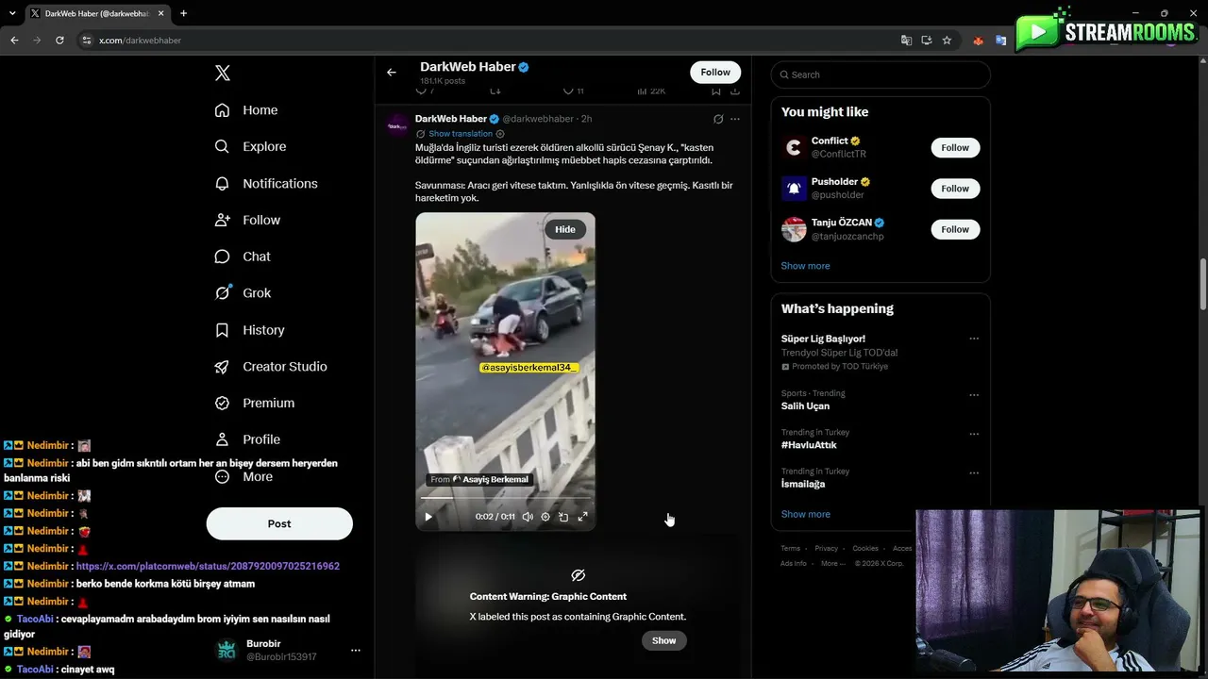1208x679 pixels.
Task: Click the Search input field
Action: pyautogui.click(x=881, y=75)
